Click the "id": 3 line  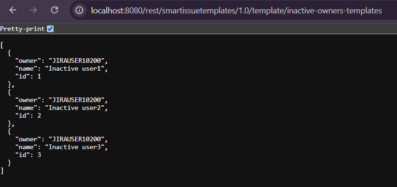pyautogui.click(x=28, y=155)
